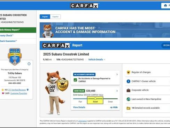Click the Car Fox mascot in the banner

48,31
